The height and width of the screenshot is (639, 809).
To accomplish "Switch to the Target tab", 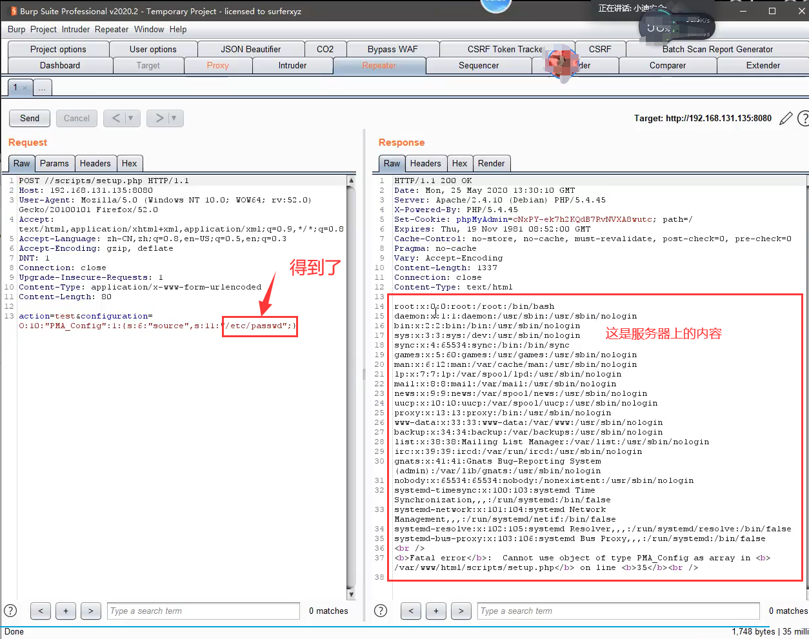I will (x=148, y=65).
